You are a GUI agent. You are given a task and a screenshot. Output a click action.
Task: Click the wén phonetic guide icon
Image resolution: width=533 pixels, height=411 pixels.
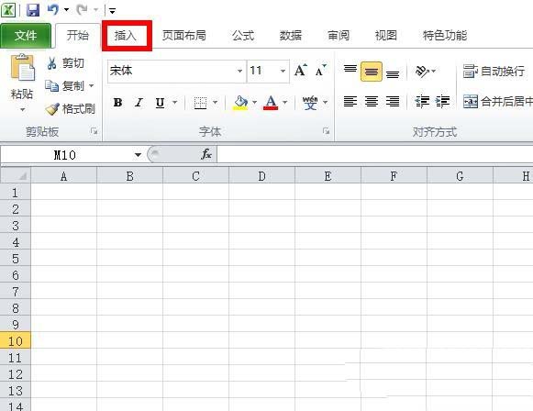coord(310,103)
